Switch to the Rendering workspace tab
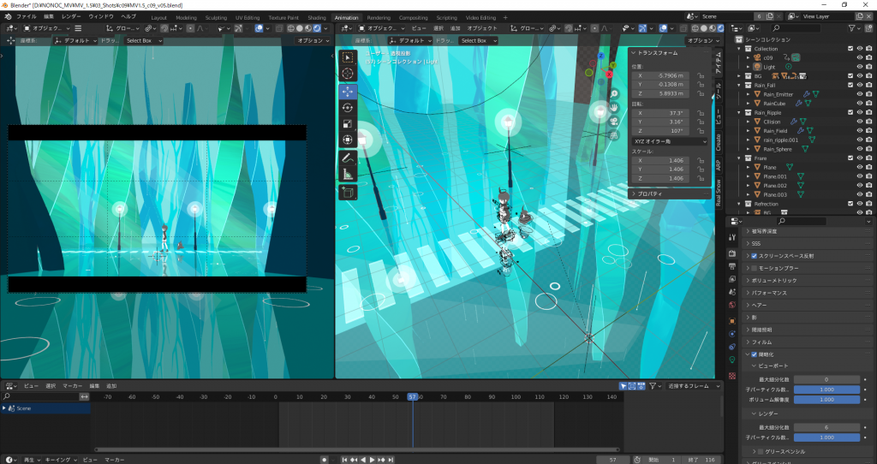Screen dimensions: 877x464 (378, 17)
